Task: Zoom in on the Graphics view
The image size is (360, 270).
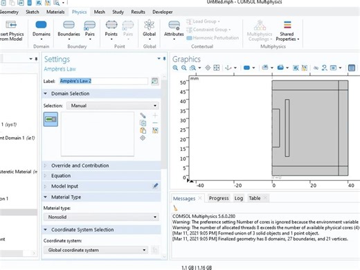Action: pyautogui.click(x=175, y=68)
